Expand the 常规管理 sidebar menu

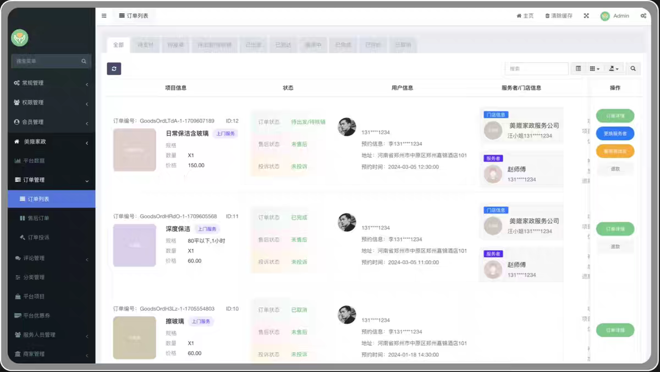pos(51,83)
